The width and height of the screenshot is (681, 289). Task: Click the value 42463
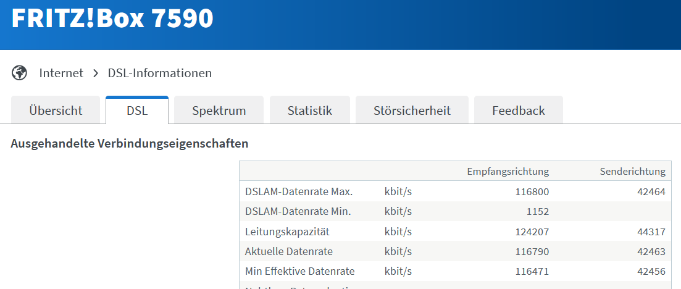coord(651,251)
